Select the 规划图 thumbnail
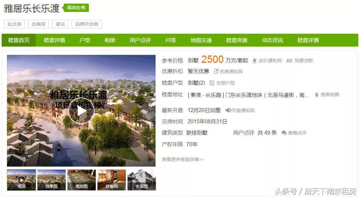 tap(82, 180)
